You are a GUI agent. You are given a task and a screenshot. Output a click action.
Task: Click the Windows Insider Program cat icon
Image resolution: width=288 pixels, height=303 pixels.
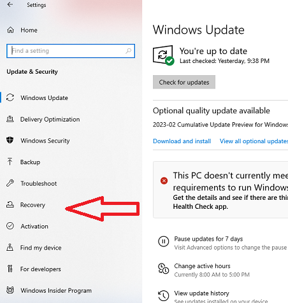click(x=10, y=290)
